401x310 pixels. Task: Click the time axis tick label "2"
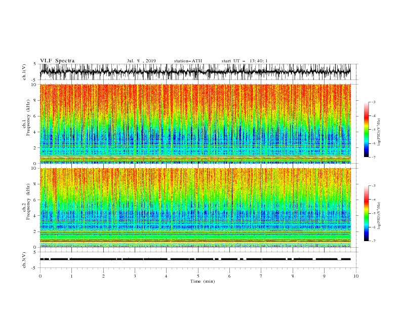(x=103, y=276)
